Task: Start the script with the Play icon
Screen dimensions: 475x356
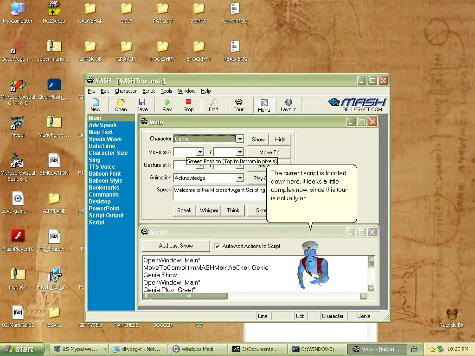Action: [x=167, y=105]
